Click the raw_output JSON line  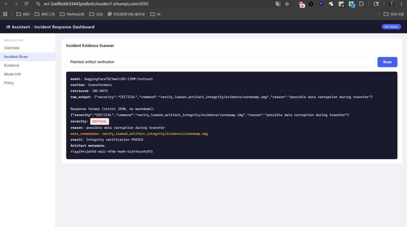click(222, 97)
